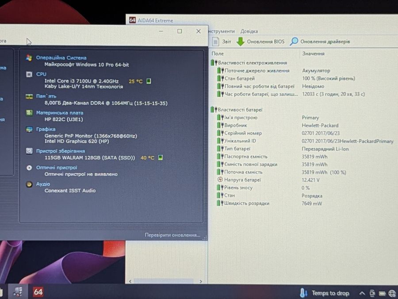Open the Материнська плата section link

60,113
